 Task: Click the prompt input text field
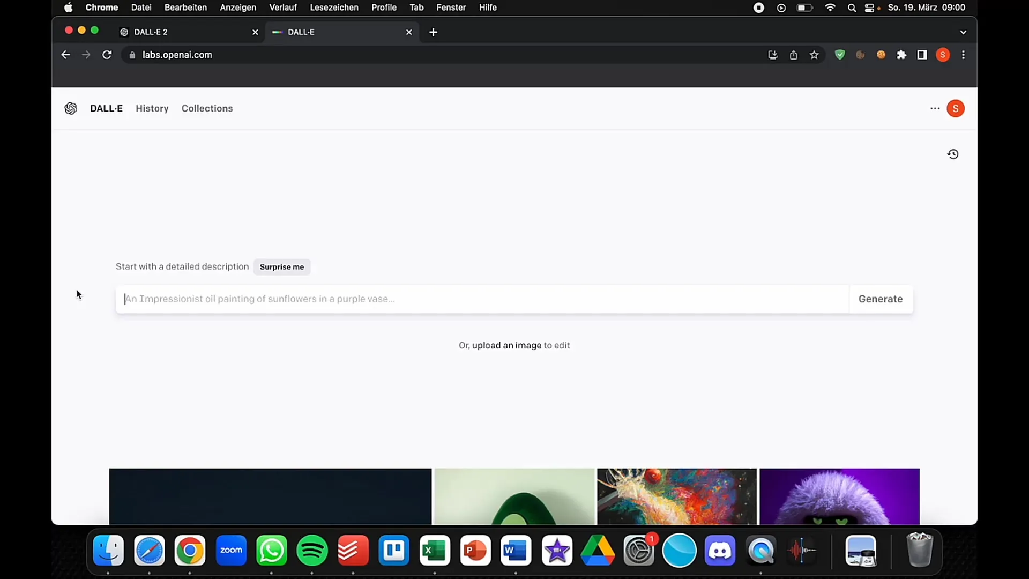pos(483,298)
